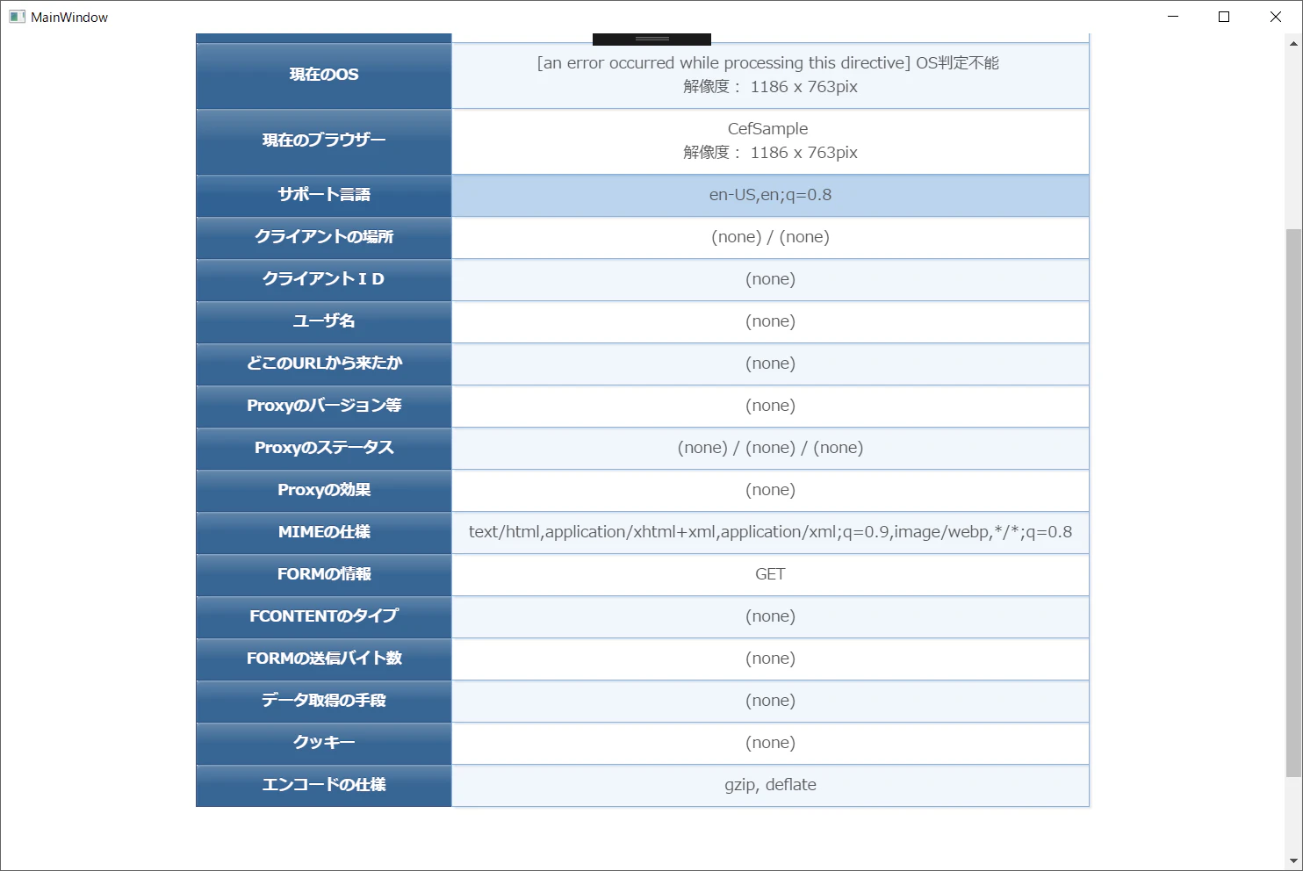The width and height of the screenshot is (1303, 871).
Task: Click the CefSample browser name text
Action: pos(767,129)
